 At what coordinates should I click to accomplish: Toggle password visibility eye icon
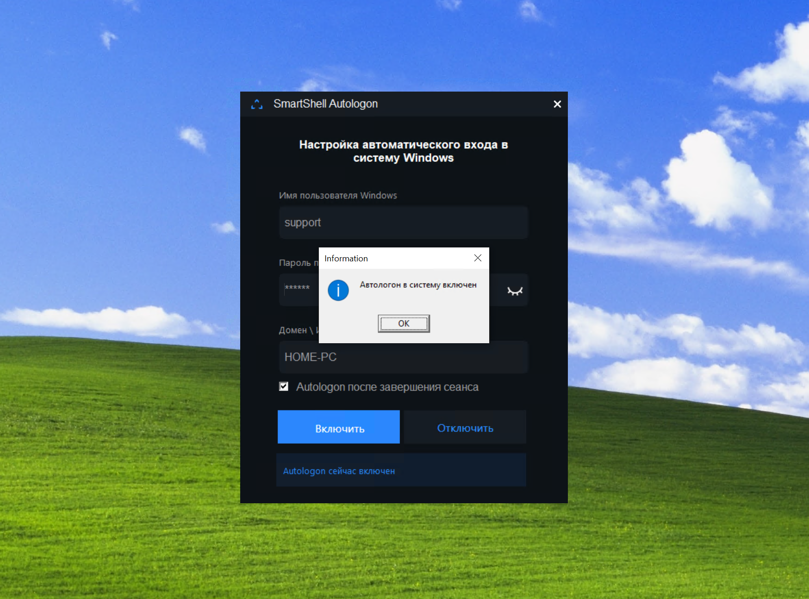click(x=515, y=290)
